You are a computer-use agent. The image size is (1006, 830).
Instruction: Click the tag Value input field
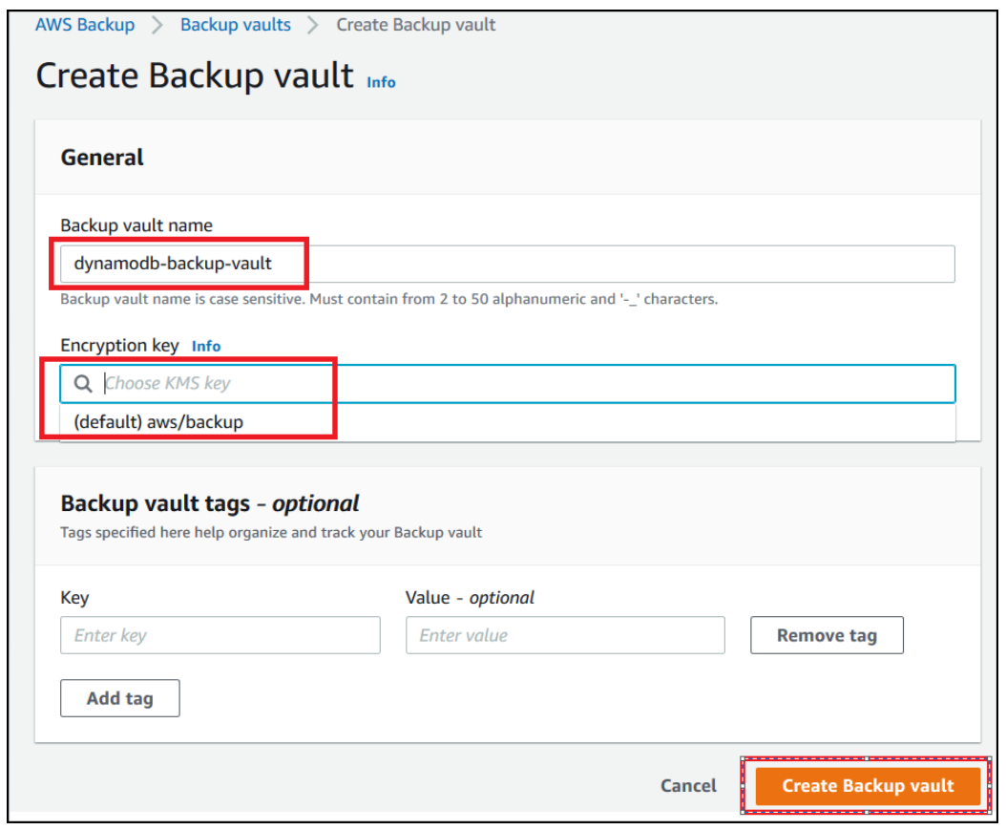pos(565,635)
